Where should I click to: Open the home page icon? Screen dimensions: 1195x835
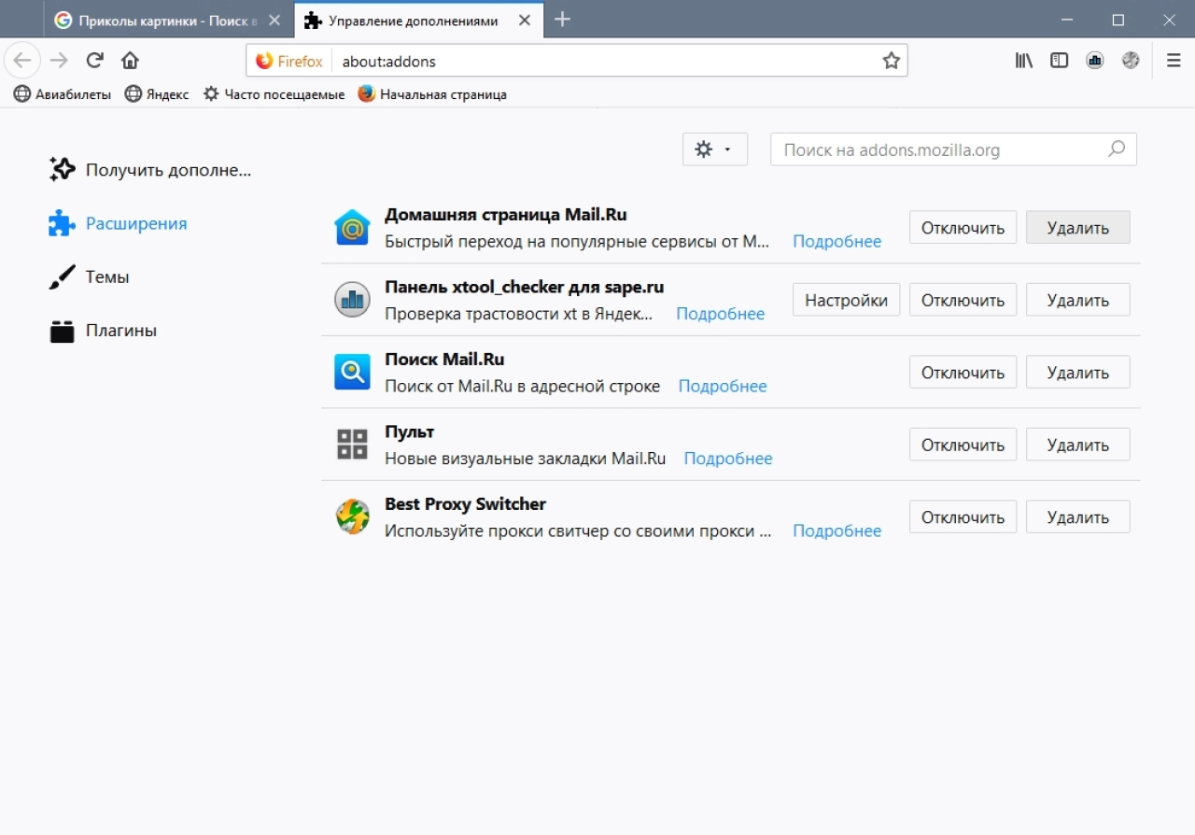(x=130, y=61)
